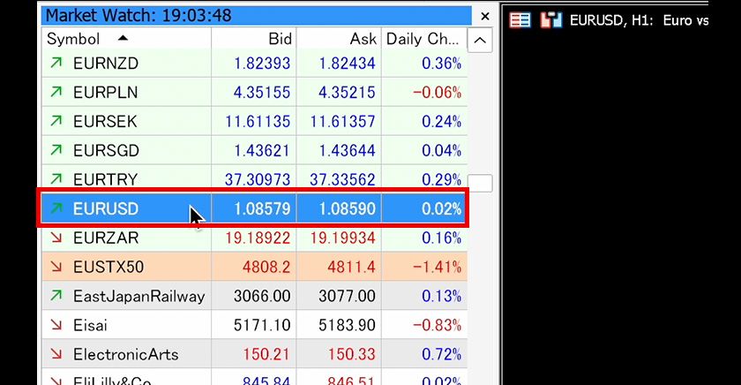Click the EastJapanRailway ask 3077.00
This screenshot has width=741, height=385.
pyautogui.click(x=347, y=296)
